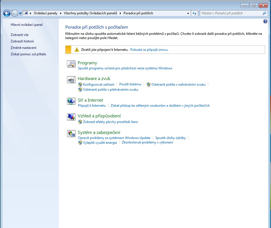This screenshot has height=228, width=271.
Task: Click the Back navigation arrow
Action: click(7, 13)
